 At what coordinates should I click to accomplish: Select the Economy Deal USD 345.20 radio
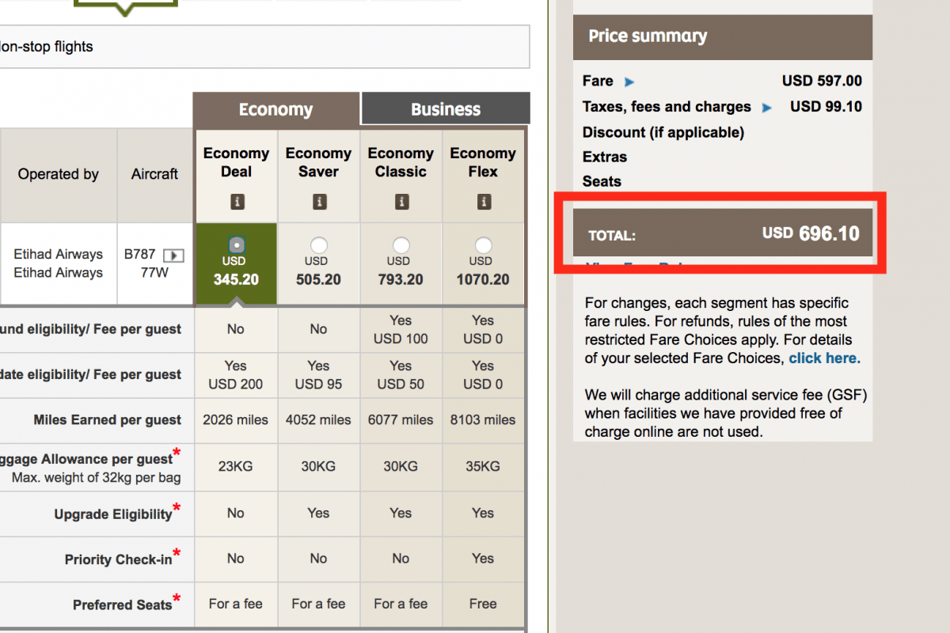point(236,245)
